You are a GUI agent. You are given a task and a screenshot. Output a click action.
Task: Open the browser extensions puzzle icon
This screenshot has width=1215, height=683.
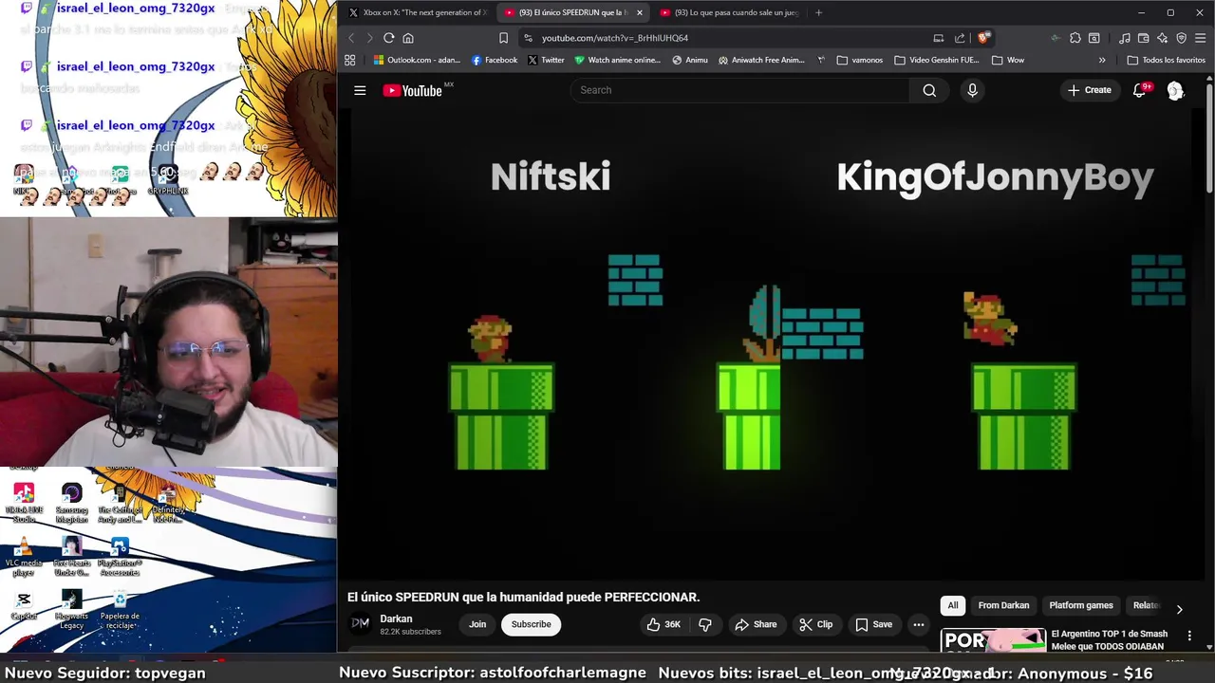coord(1075,38)
